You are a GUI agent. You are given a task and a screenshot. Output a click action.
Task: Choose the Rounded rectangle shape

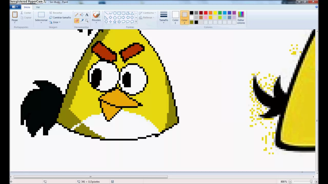124,13
